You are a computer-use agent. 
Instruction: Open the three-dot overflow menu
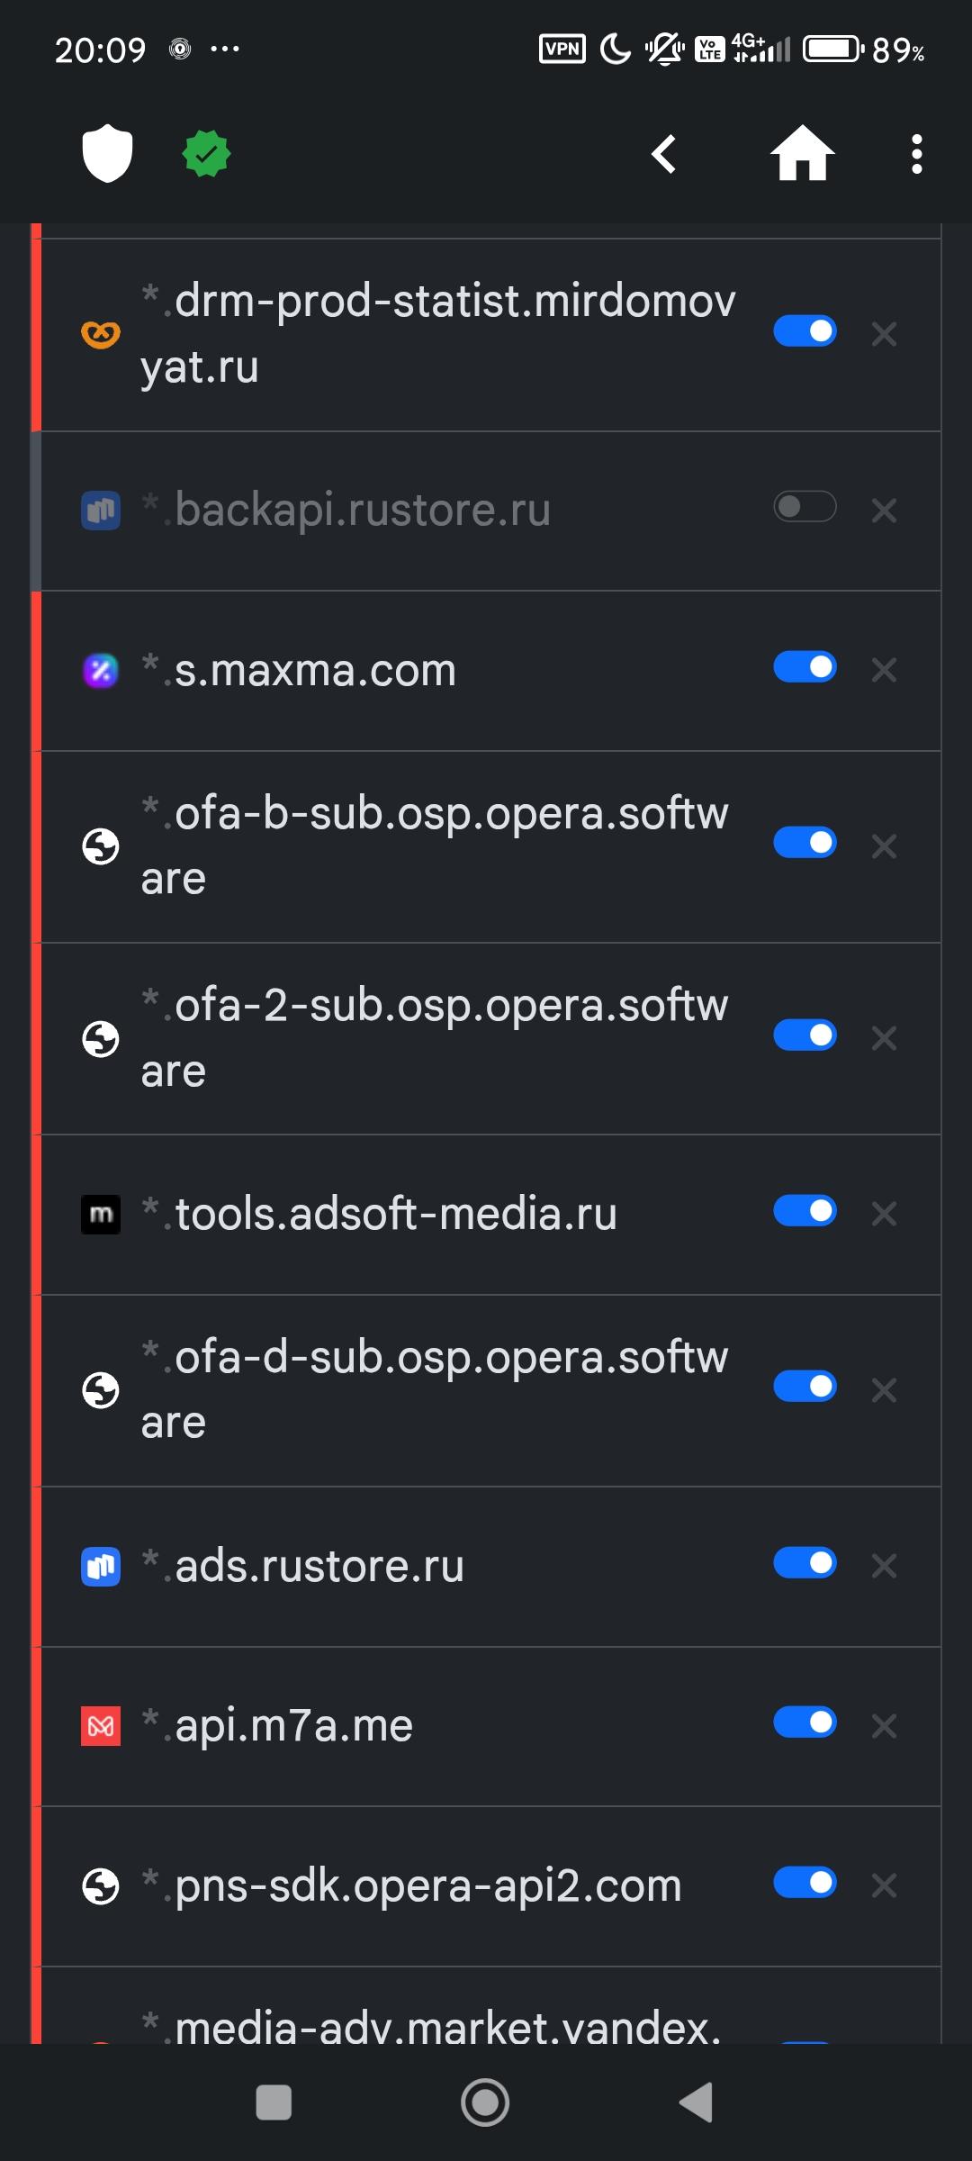[916, 154]
